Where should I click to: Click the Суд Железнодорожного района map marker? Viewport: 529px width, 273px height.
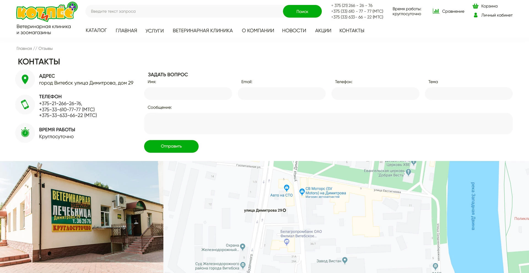(x=243, y=265)
